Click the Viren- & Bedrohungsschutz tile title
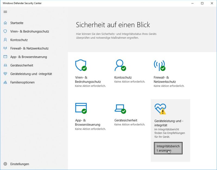This screenshot has width=217, height=170. (88, 79)
